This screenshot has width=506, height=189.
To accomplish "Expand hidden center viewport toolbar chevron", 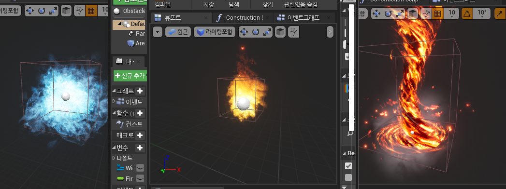I will [x=330, y=32].
